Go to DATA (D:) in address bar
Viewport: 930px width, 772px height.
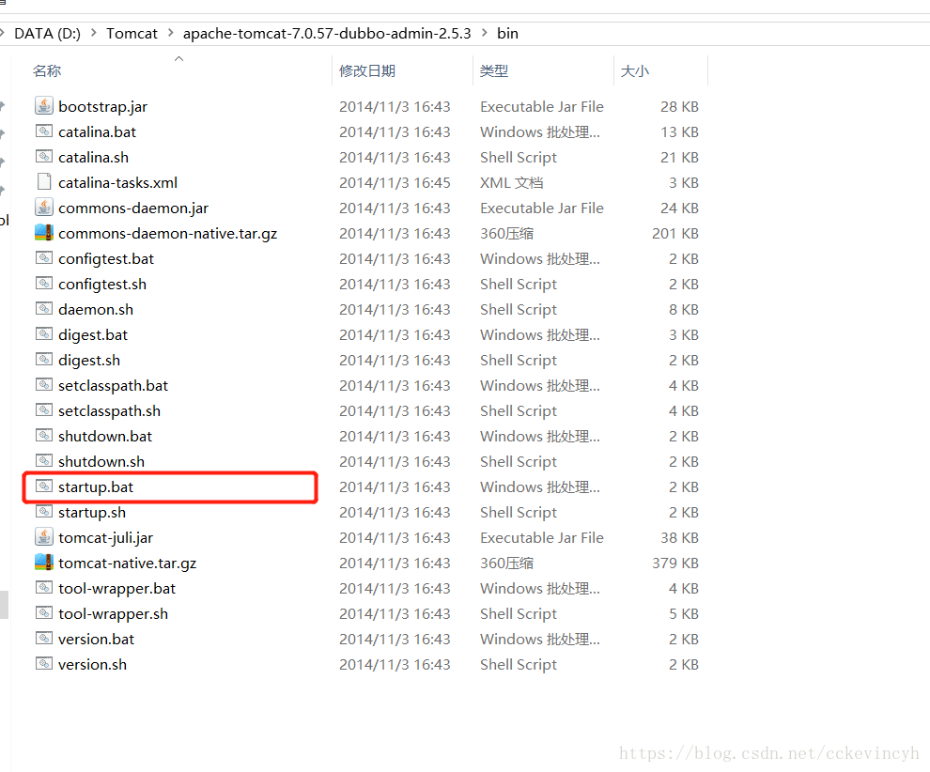click(x=48, y=33)
